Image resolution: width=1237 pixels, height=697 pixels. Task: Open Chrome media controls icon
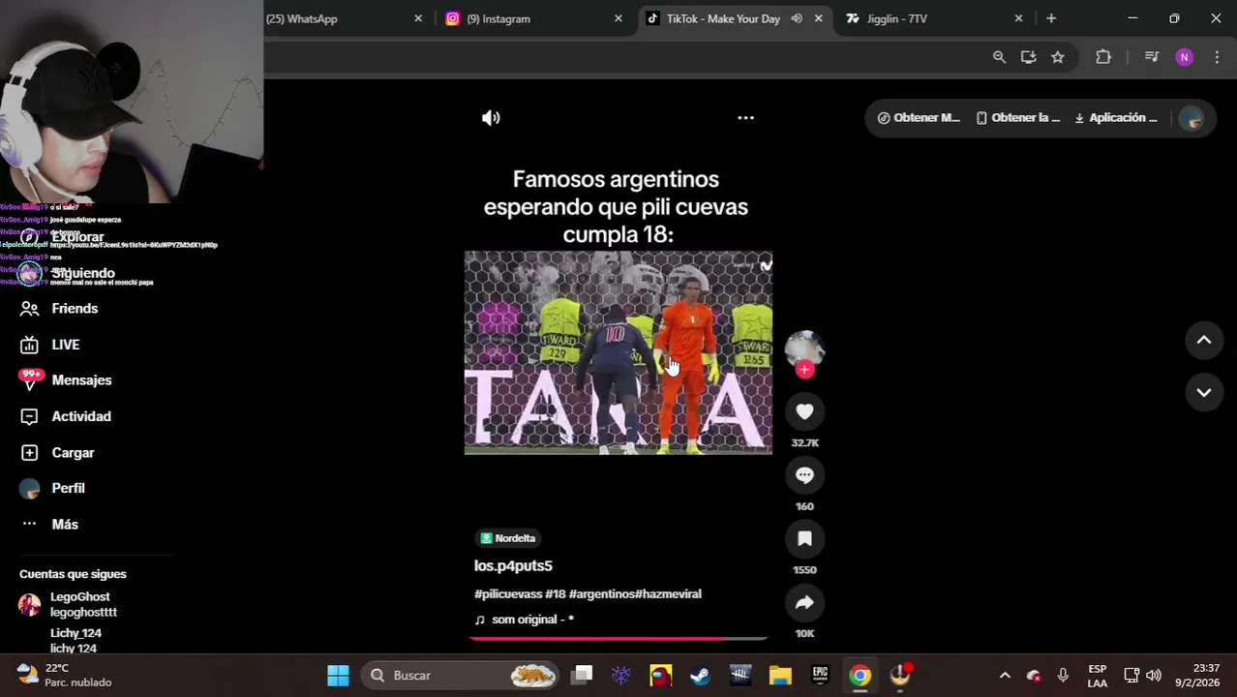1151,57
